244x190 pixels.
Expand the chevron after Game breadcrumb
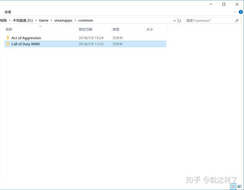52,20
